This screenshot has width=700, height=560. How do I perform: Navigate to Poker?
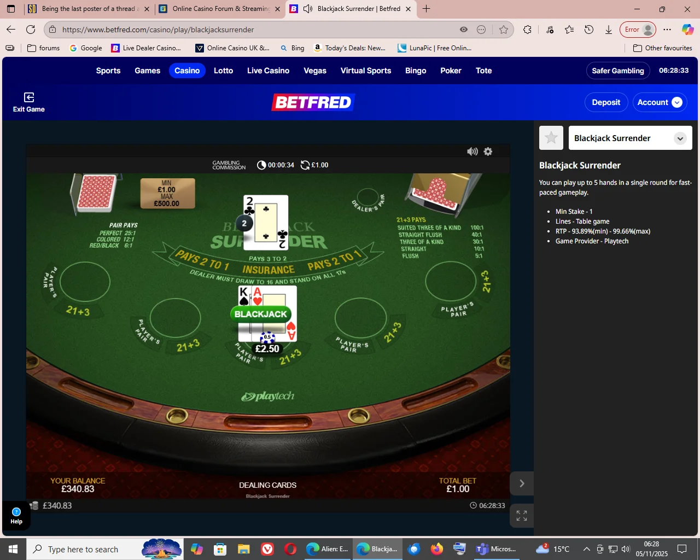click(451, 71)
